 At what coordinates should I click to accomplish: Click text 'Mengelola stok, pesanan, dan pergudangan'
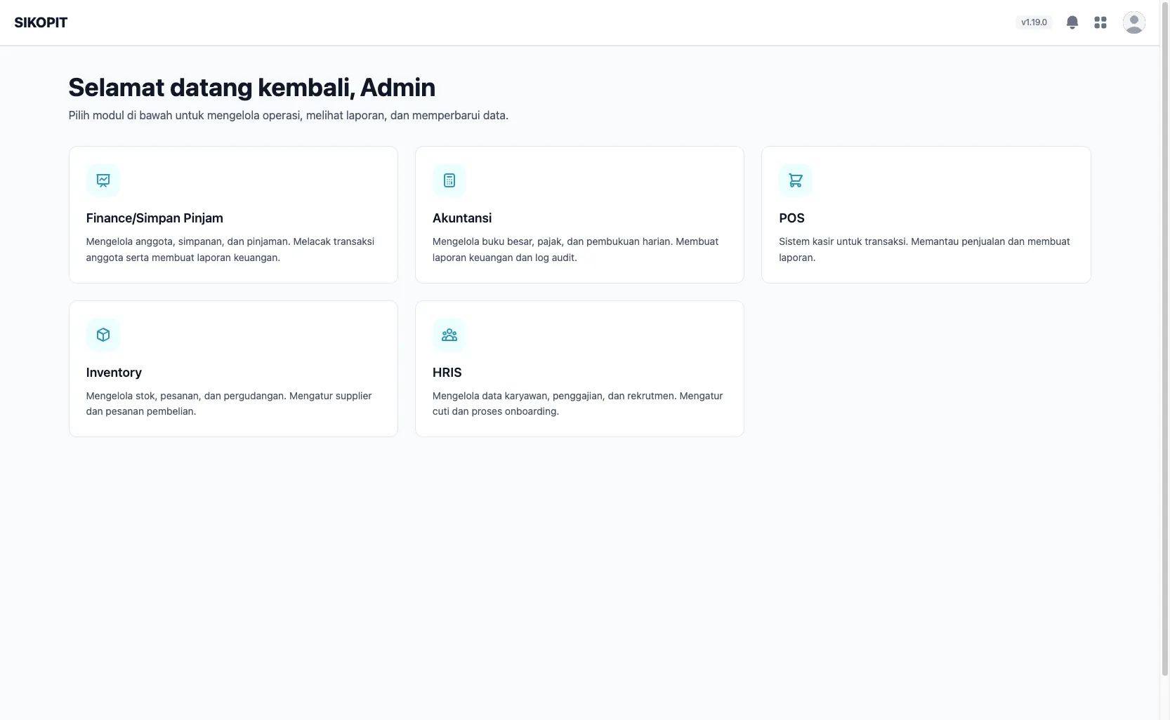point(186,396)
